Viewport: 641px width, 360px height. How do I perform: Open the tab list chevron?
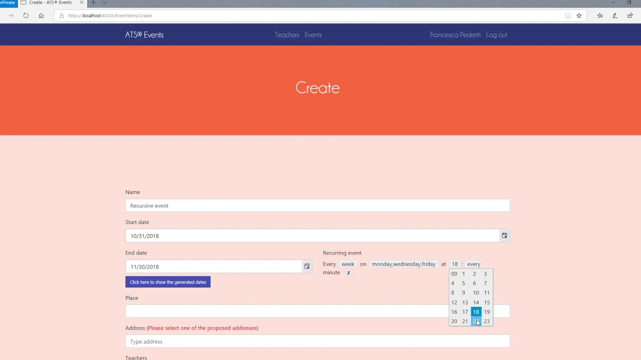coord(104,2)
